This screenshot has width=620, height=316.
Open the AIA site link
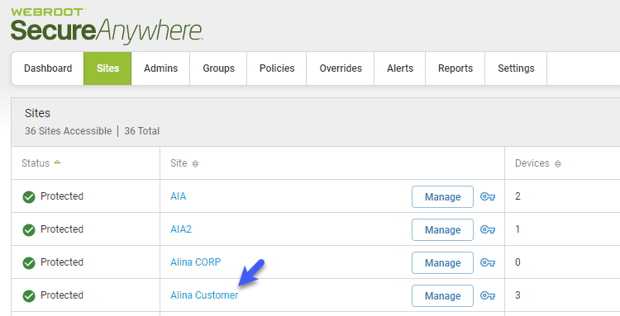pyautogui.click(x=178, y=196)
